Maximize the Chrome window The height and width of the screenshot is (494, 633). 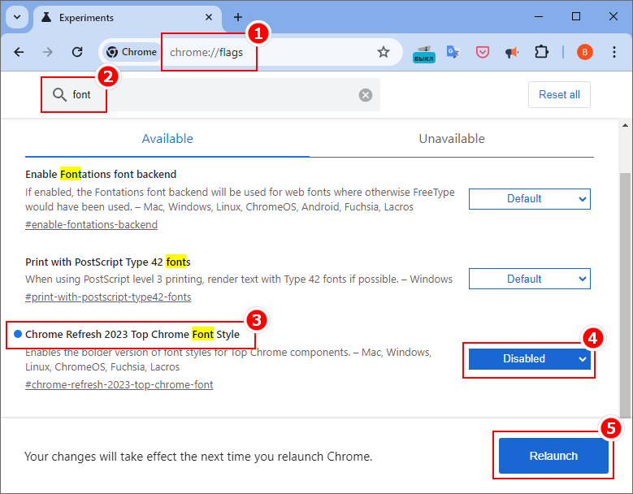(576, 17)
